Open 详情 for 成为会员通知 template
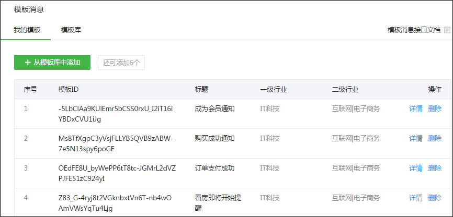This screenshot has height=217, width=453. pyautogui.click(x=416, y=108)
